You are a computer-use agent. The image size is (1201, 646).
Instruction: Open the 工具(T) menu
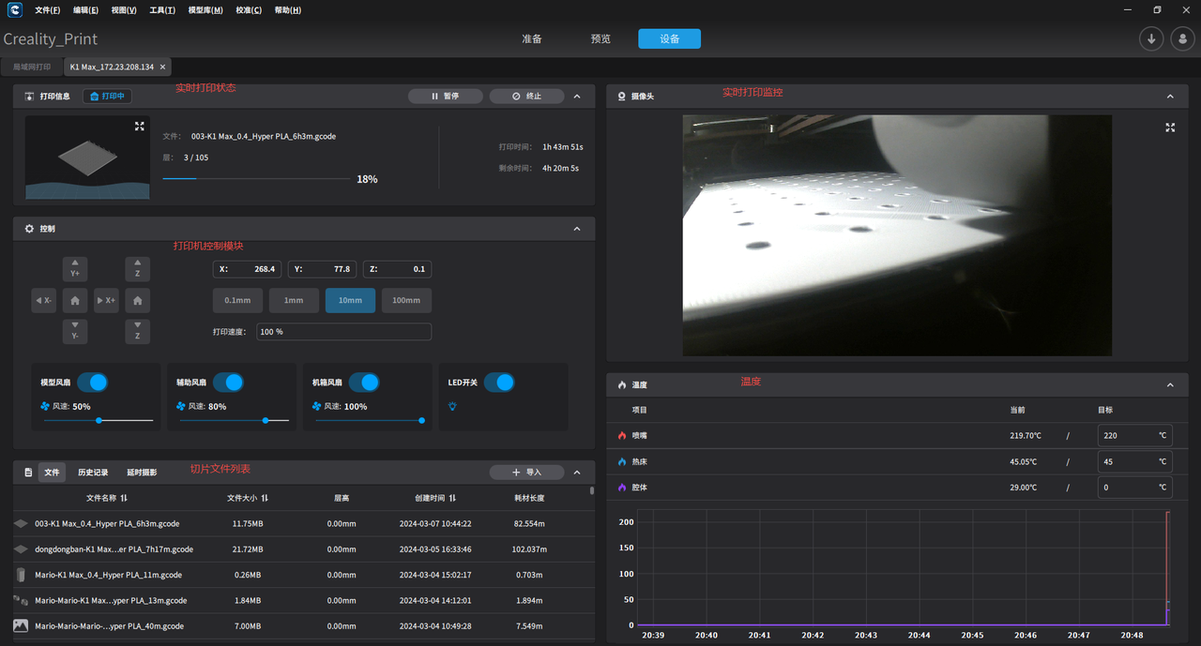(x=162, y=10)
